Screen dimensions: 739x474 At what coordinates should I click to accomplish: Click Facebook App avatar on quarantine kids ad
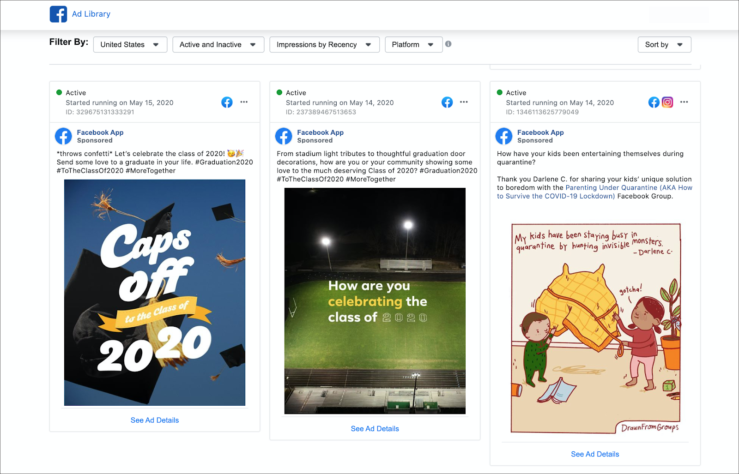[504, 136]
